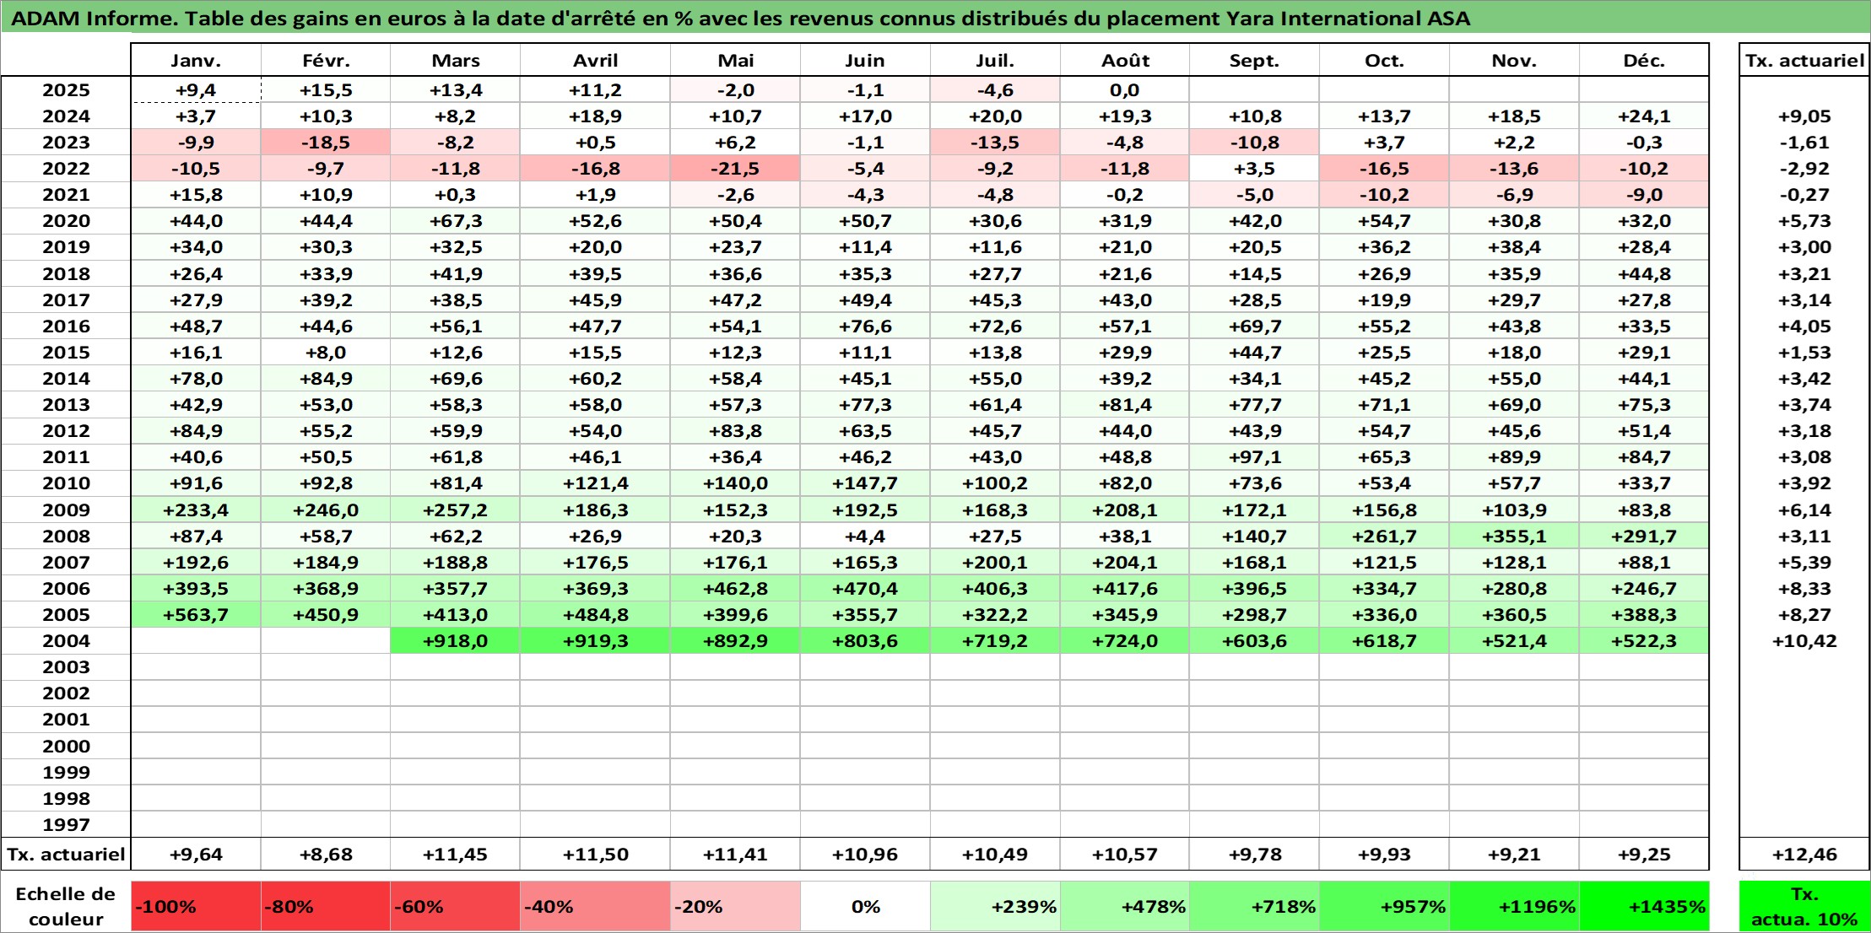Select the bottom actuarial value +8,68
Screen dimensions: 1871x933
coord(326,855)
